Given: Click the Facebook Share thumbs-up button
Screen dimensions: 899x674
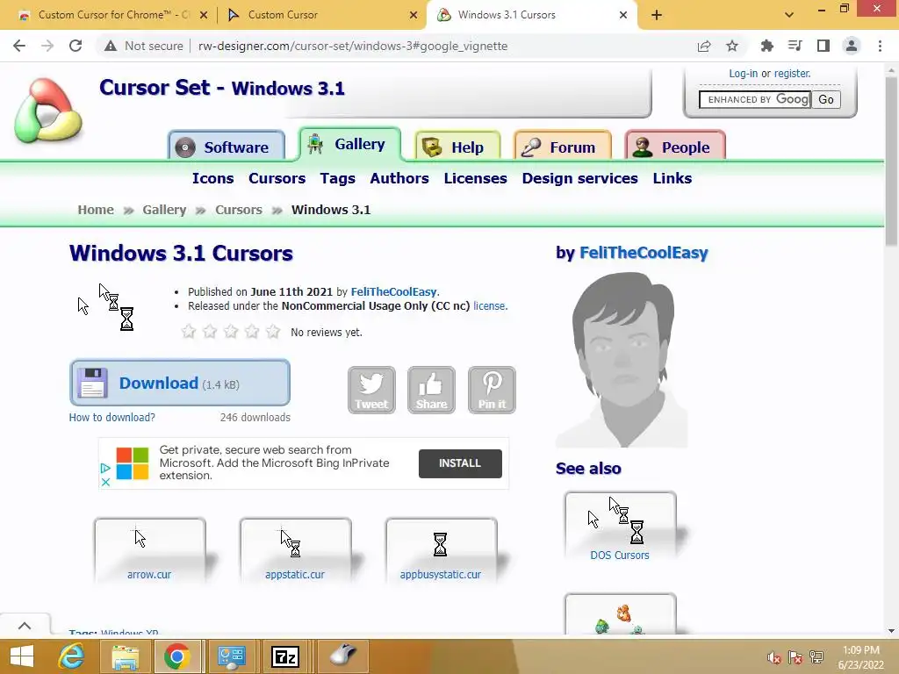Looking at the screenshot, I should [x=431, y=390].
